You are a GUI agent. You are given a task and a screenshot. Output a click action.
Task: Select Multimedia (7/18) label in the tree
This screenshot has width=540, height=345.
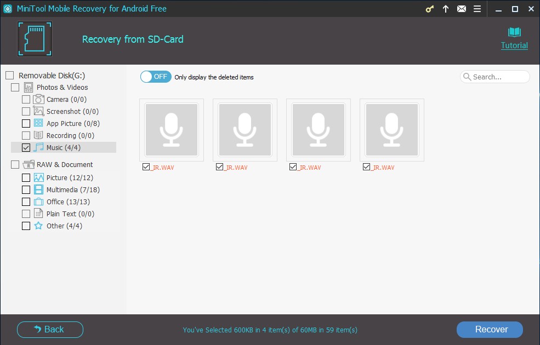click(73, 190)
